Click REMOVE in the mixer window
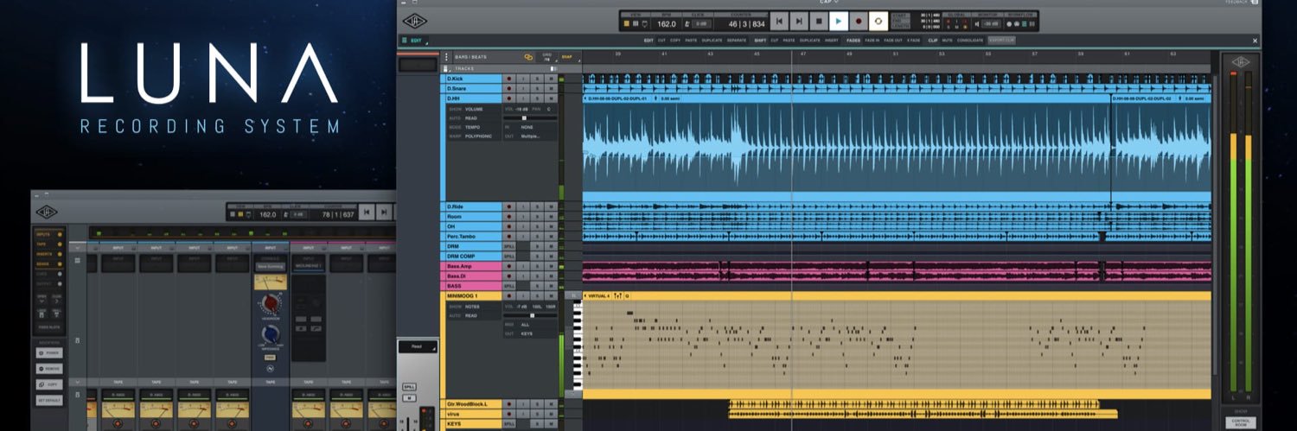The image size is (1297, 431). pos(48,368)
